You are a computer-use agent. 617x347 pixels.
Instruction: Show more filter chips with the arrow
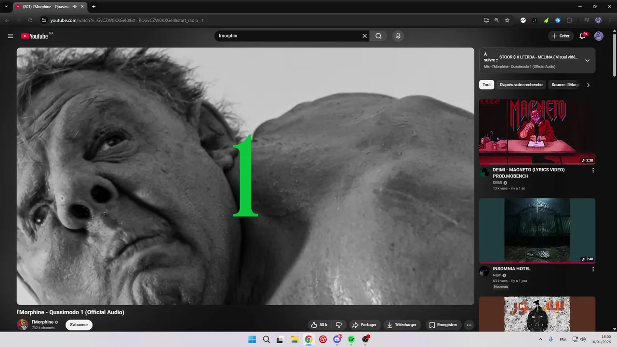(x=588, y=85)
